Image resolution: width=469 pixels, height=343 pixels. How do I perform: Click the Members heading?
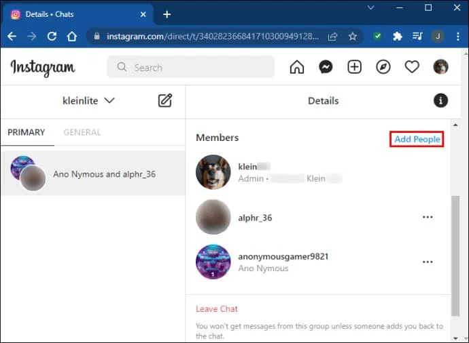(217, 138)
